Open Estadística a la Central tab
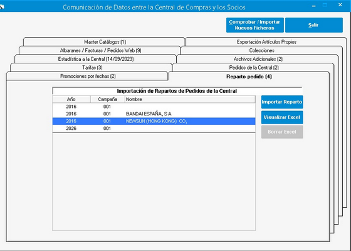The image size is (351, 251). click(96, 59)
